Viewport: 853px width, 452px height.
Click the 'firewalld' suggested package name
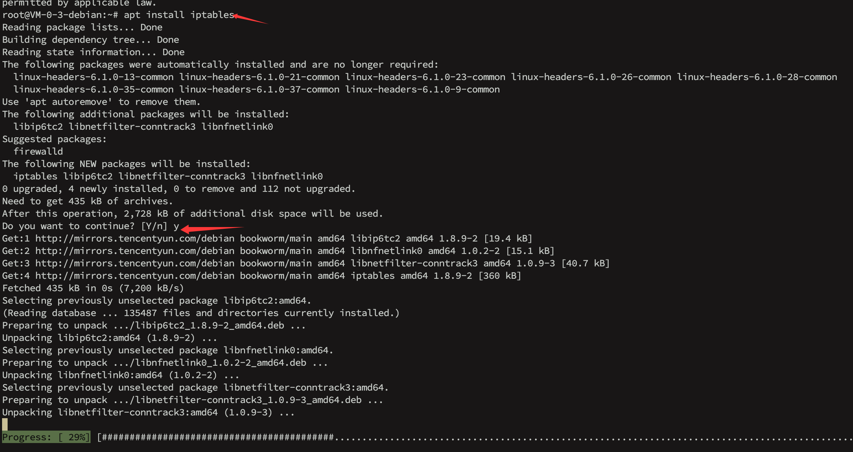[x=38, y=151]
